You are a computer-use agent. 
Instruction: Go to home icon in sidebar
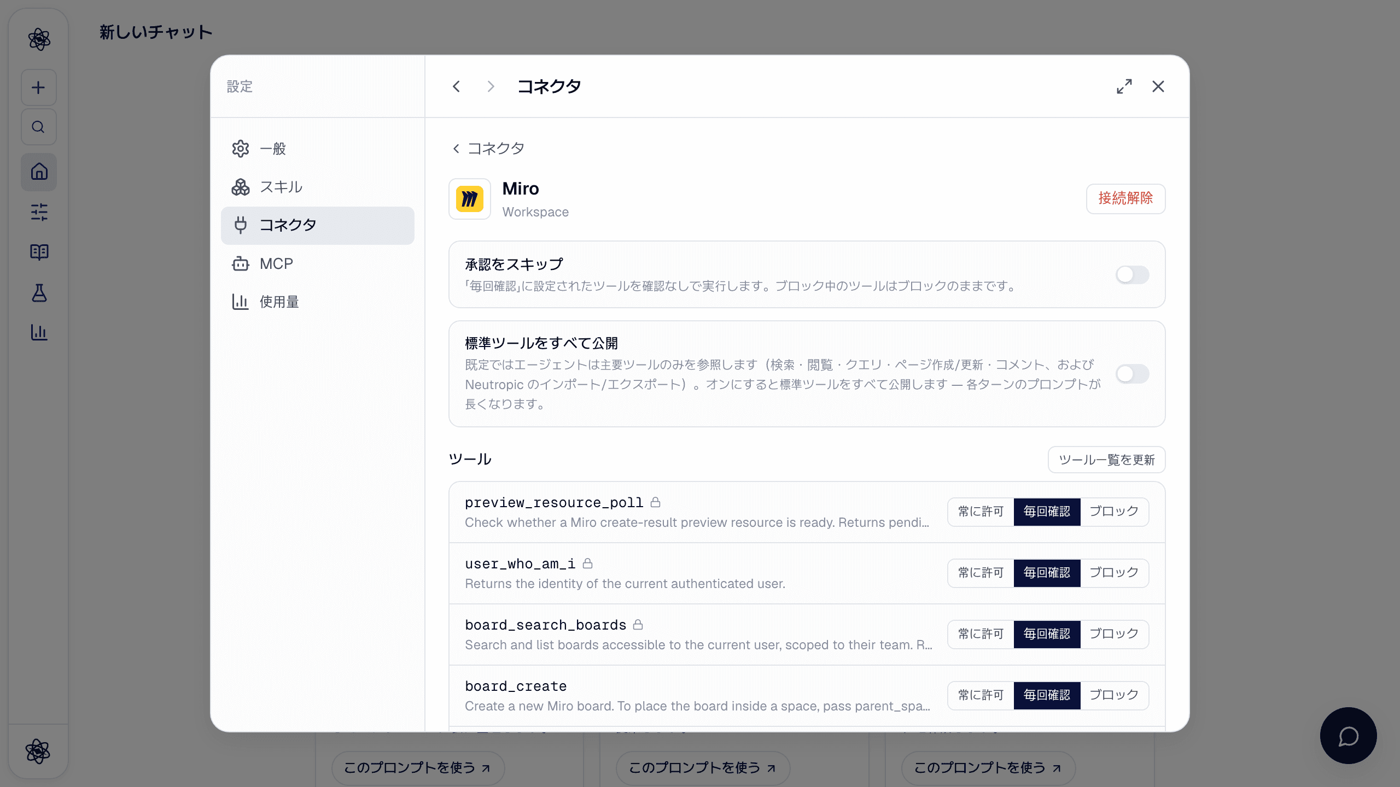[x=39, y=172]
